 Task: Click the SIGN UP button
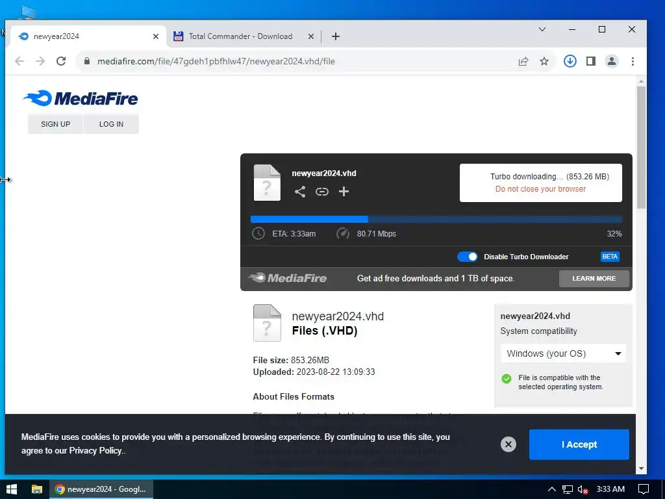tap(56, 124)
